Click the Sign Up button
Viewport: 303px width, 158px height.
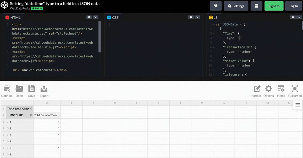(x=274, y=6)
